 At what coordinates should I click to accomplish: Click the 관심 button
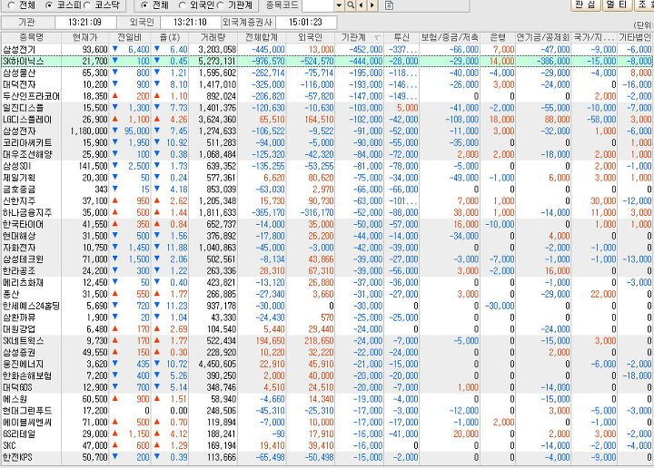tap(585, 5)
